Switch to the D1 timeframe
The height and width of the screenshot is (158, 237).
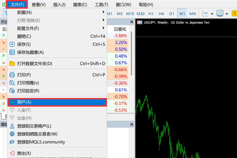(x=172, y=13)
